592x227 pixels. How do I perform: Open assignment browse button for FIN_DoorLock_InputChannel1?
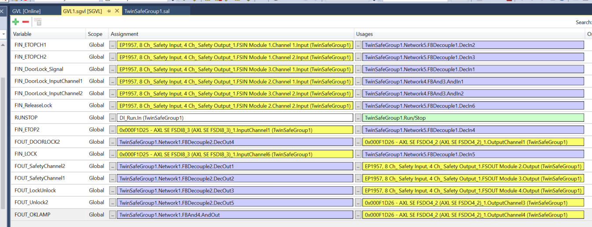(x=113, y=81)
